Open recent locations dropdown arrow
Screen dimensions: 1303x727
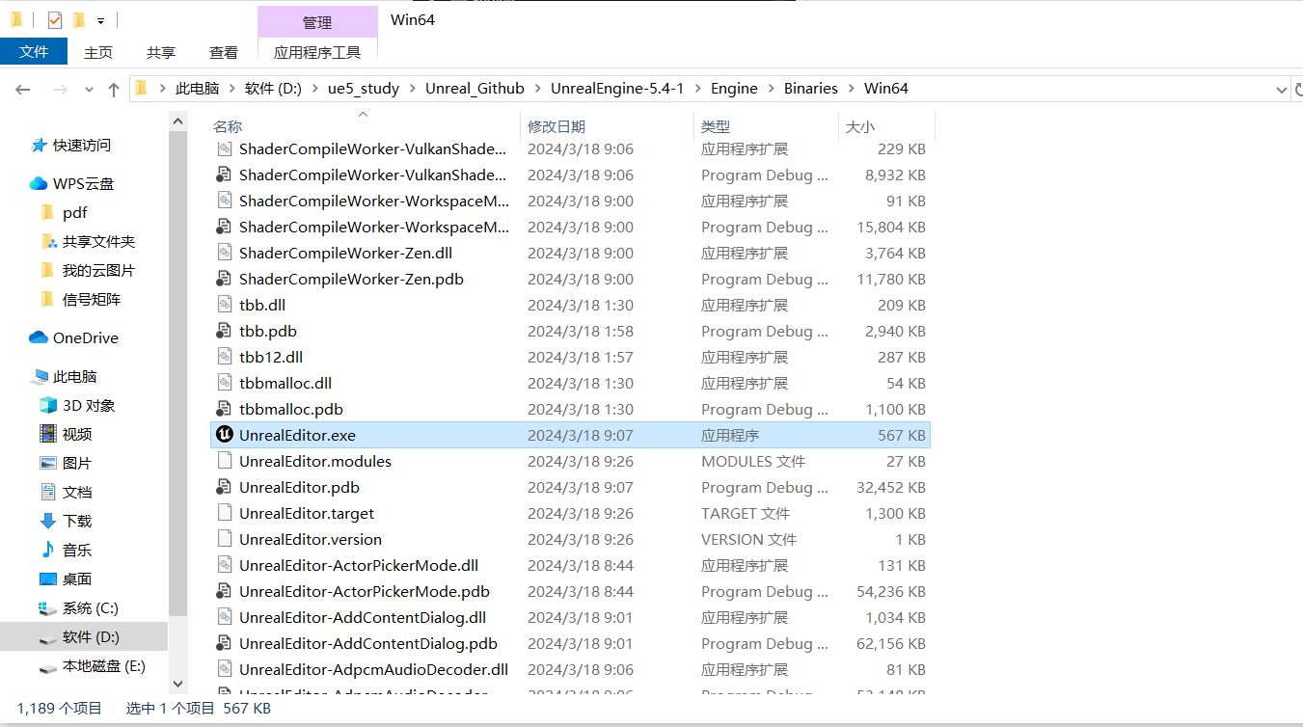pyautogui.click(x=89, y=89)
